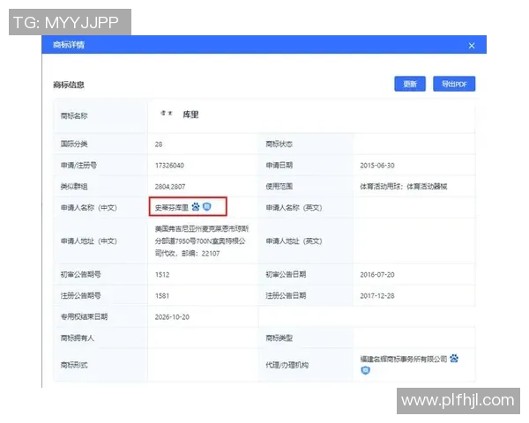The height and width of the screenshot is (423, 529).
Task: Click the 代理/办理机构 label
Action: 287,365
